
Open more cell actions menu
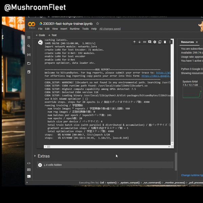point(170,42)
